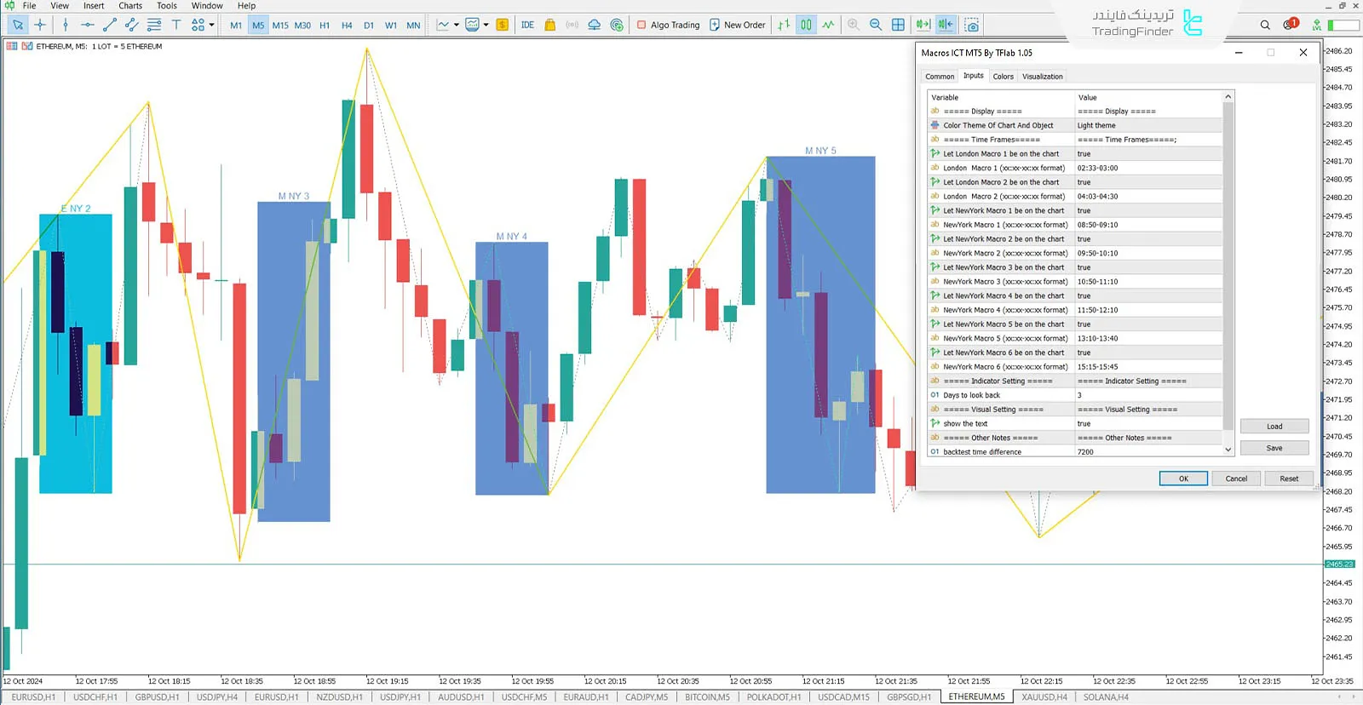Toggle 'Let London Macro 1 be on the chart' value

pyautogui.click(x=1147, y=154)
